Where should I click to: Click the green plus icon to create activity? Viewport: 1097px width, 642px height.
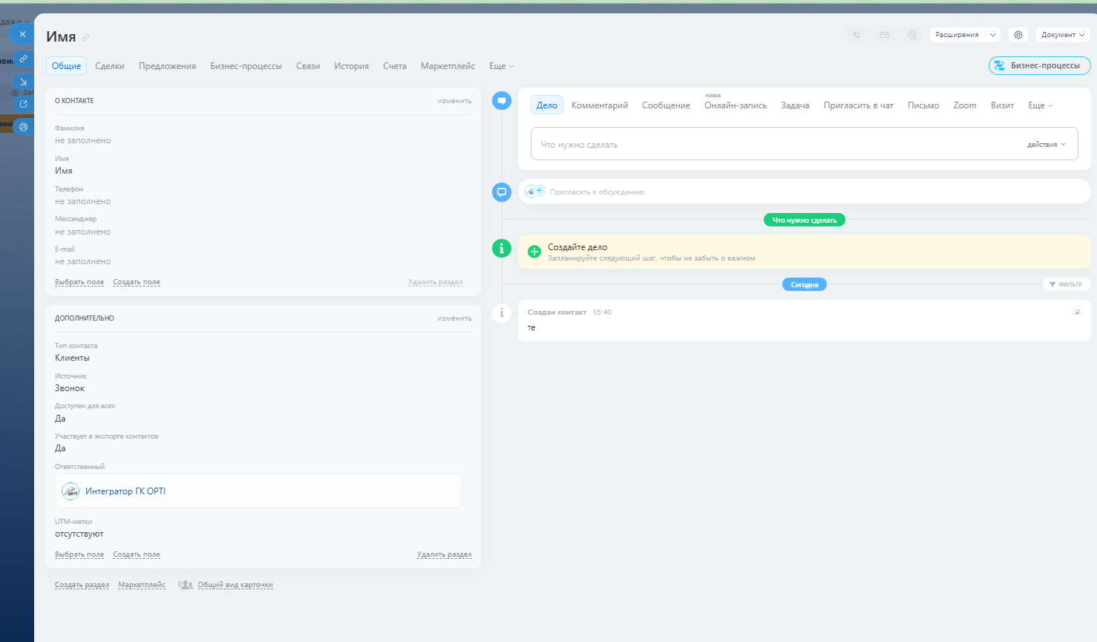pos(534,252)
